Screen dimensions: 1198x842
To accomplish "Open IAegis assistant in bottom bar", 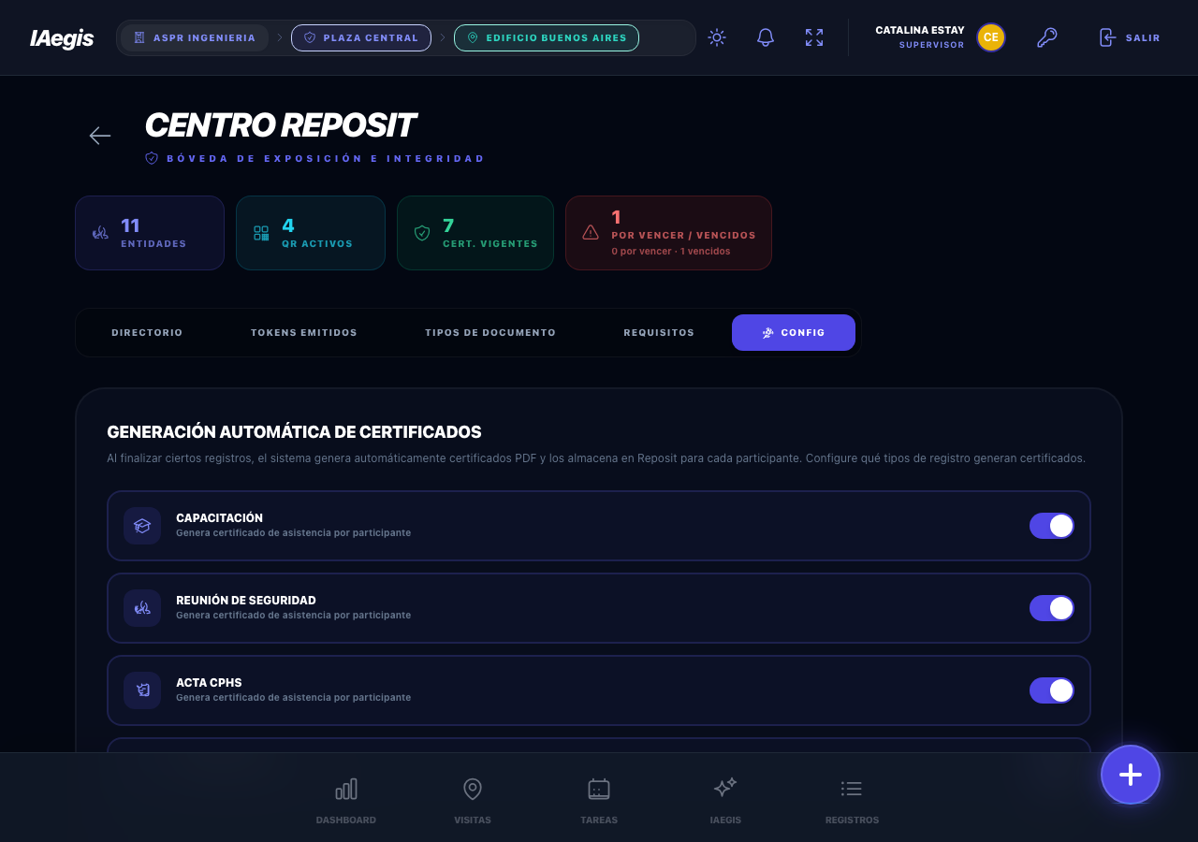I will (x=725, y=801).
